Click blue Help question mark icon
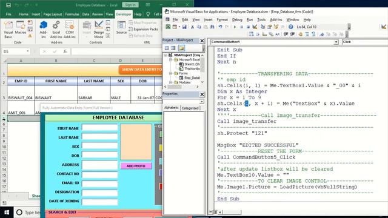 click(x=291, y=27)
